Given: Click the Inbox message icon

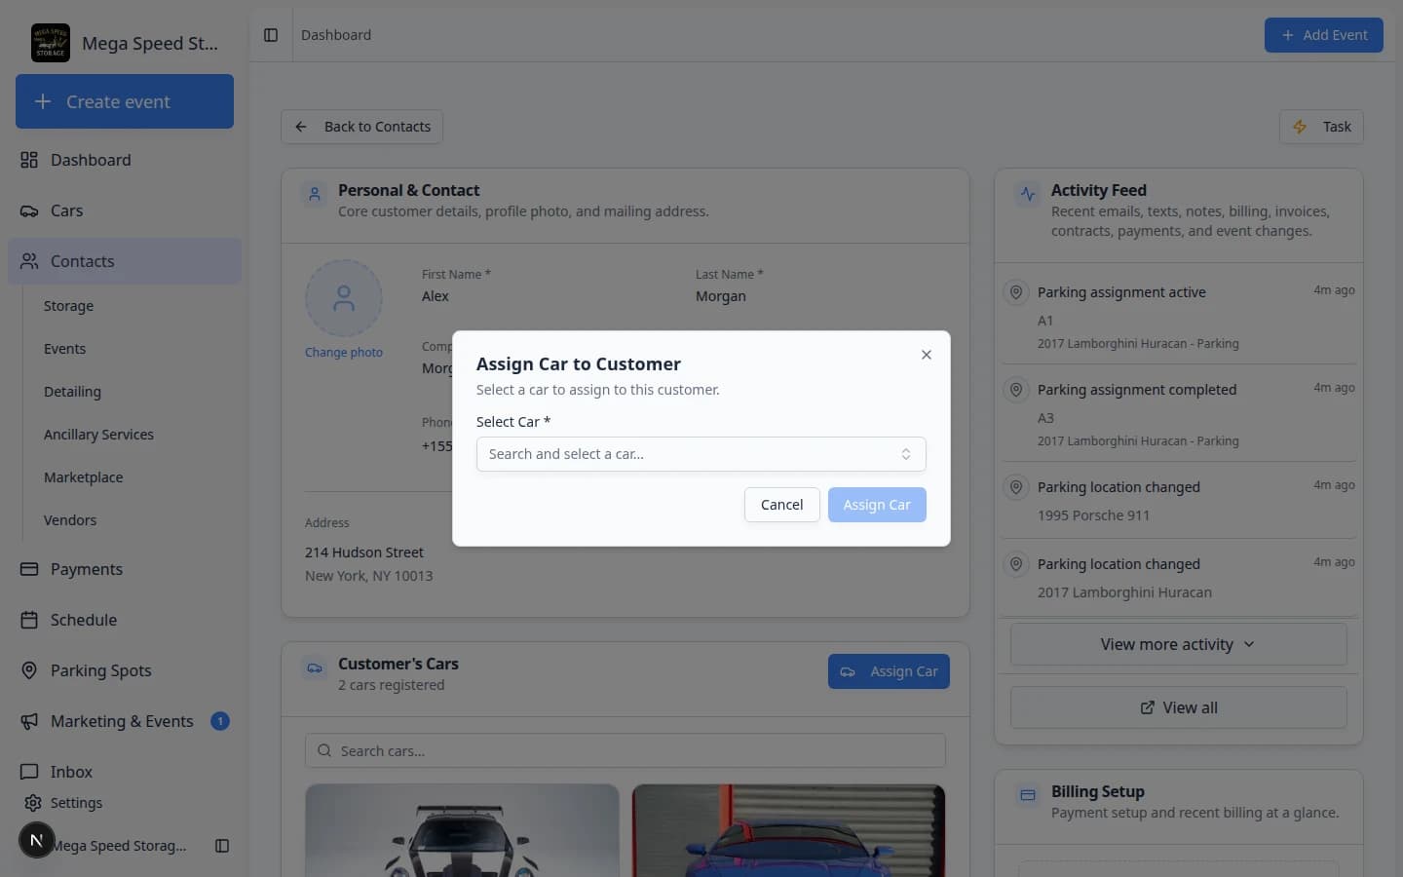Looking at the screenshot, I should [29, 772].
